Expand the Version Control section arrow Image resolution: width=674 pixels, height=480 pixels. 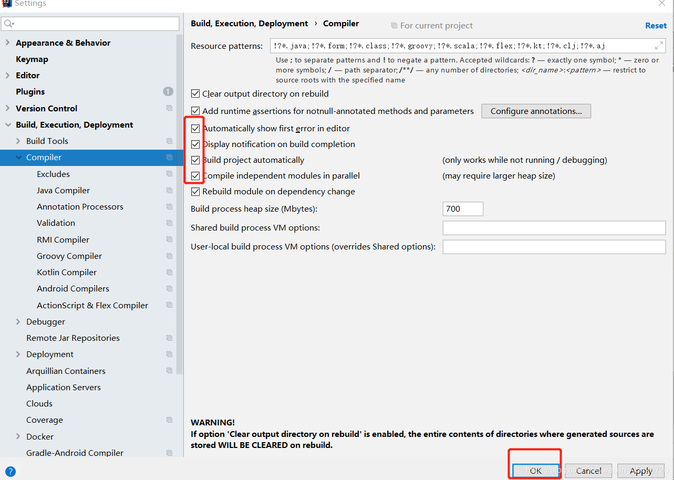point(7,108)
